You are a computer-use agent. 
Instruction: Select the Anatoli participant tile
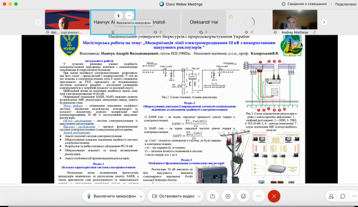(x=158, y=22)
